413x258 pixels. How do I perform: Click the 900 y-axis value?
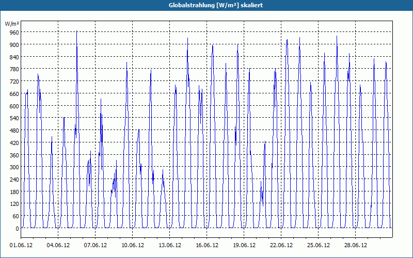pos(14,45)
